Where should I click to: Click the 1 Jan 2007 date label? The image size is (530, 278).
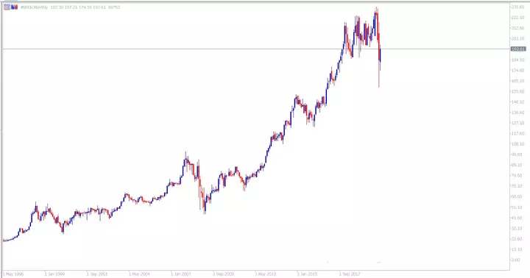[181, 274]
